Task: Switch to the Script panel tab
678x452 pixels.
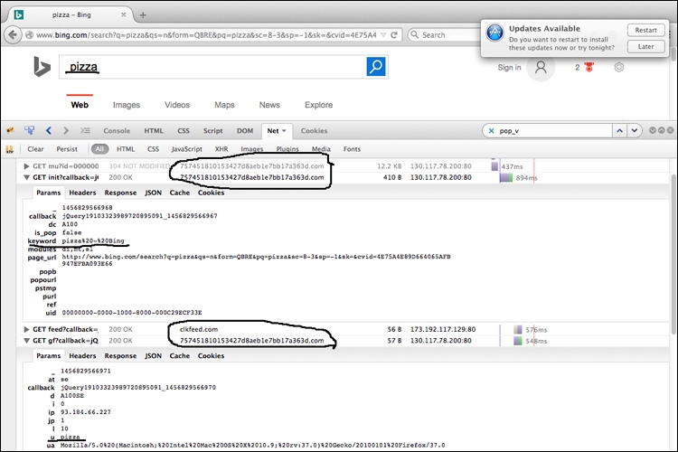Action: coord(212,130)
